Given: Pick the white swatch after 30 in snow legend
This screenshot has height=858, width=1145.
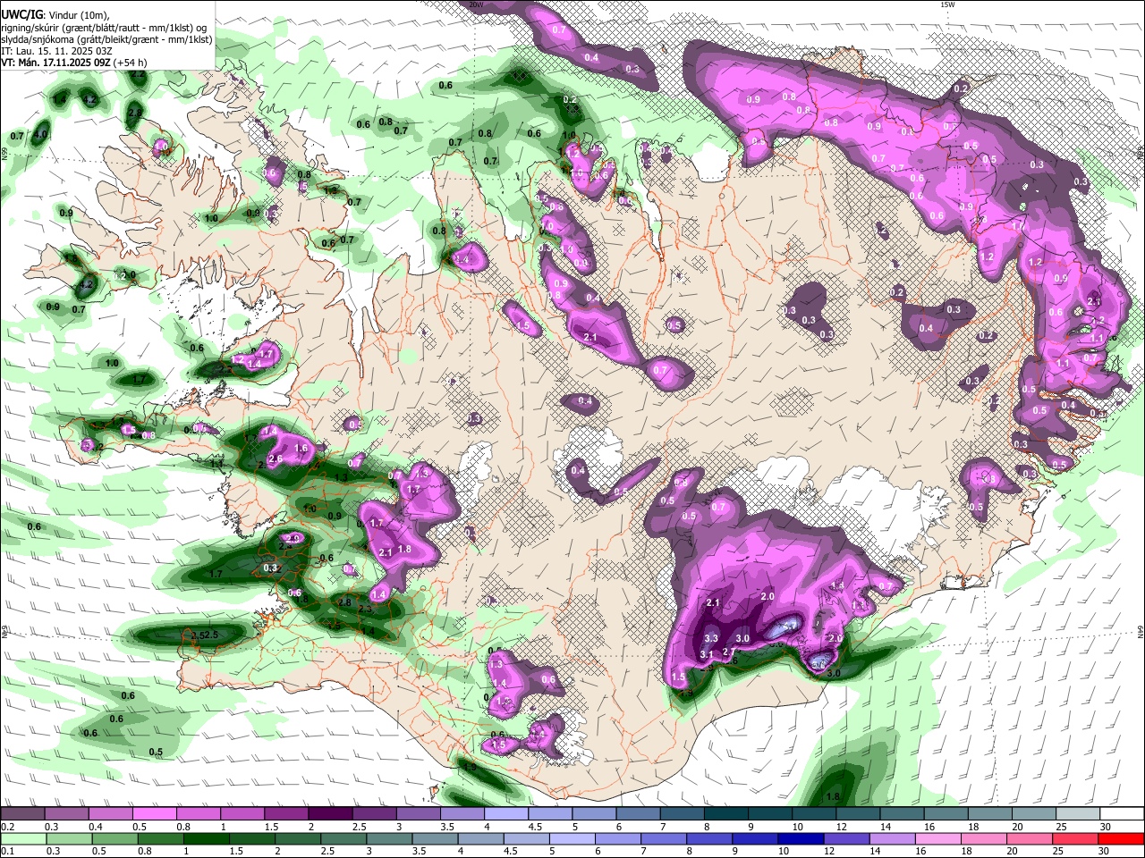Looking at the screenshot, I should tap(1121, 814).
